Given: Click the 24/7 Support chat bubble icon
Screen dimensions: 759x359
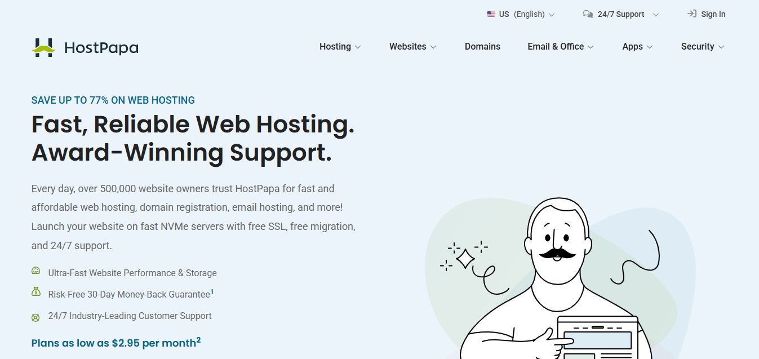Looking at the screenshot, I should click(588, 14).
